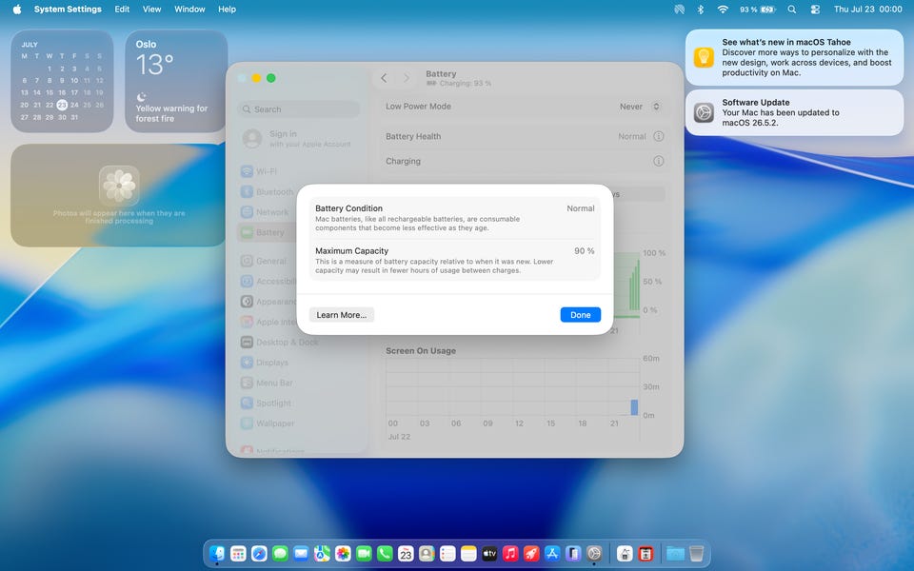Open the macOS Tahoe tips notification

794,57
